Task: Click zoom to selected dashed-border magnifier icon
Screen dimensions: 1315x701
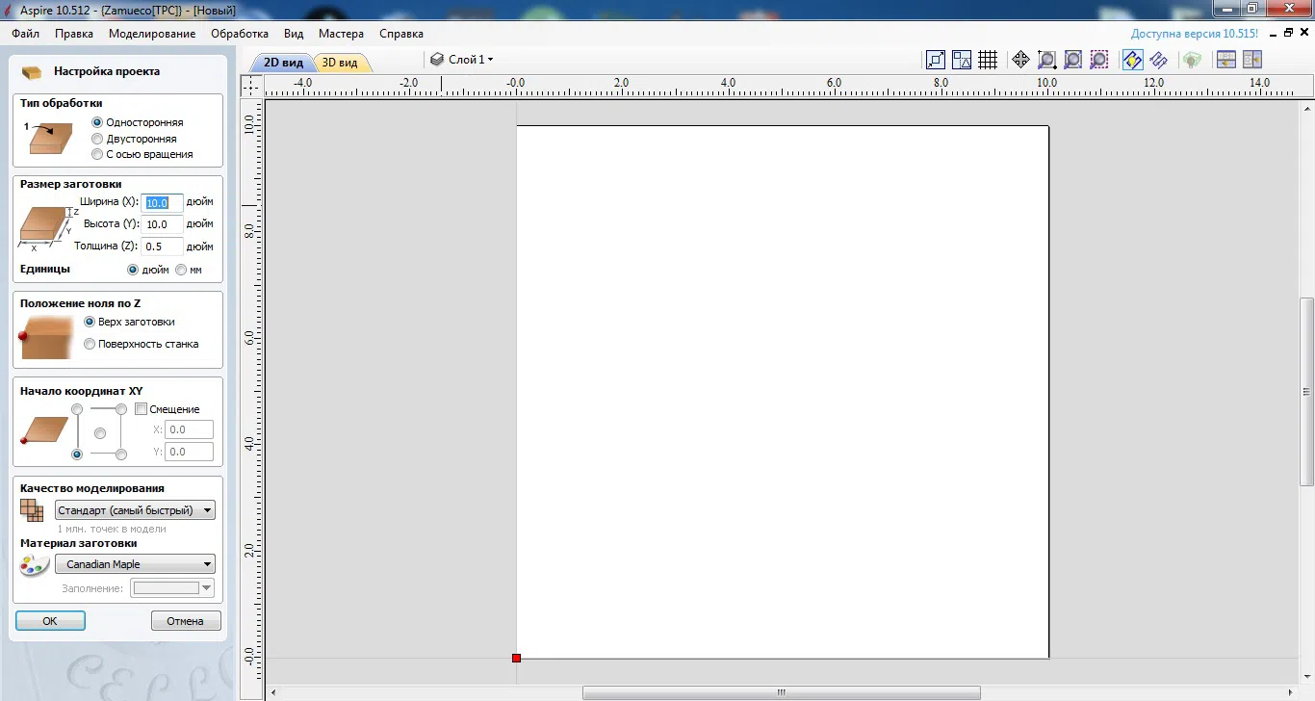Action: pyautogui.click(x=1099, y=60)
